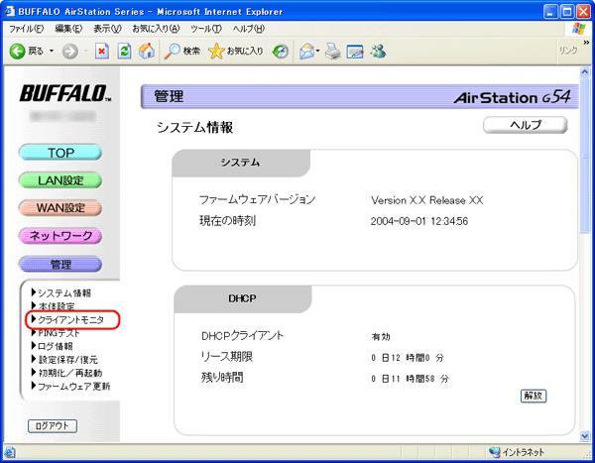595x463 pixels.
Task: Go to Home page via house icon
Action: [147, 51]
